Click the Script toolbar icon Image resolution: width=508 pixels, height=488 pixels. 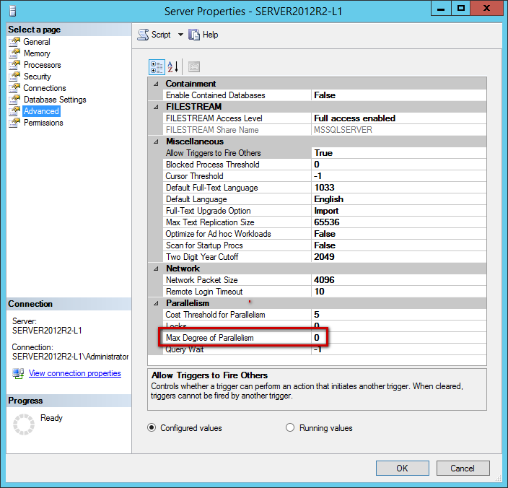tap(143, 35)
